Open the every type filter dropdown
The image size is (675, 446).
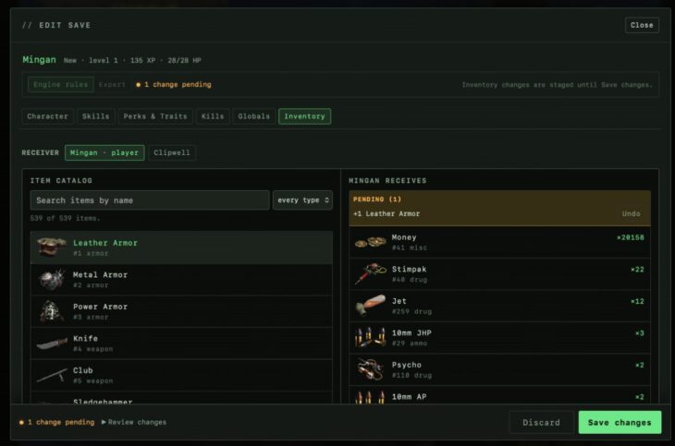[302, 200]
